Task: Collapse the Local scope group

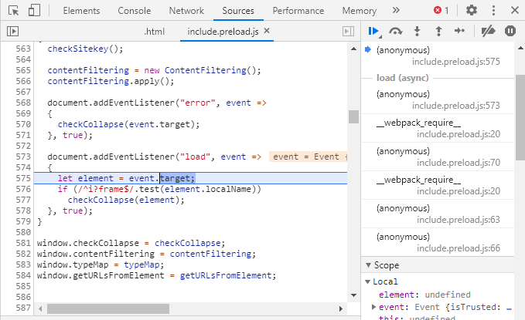Action: point(367,281)
